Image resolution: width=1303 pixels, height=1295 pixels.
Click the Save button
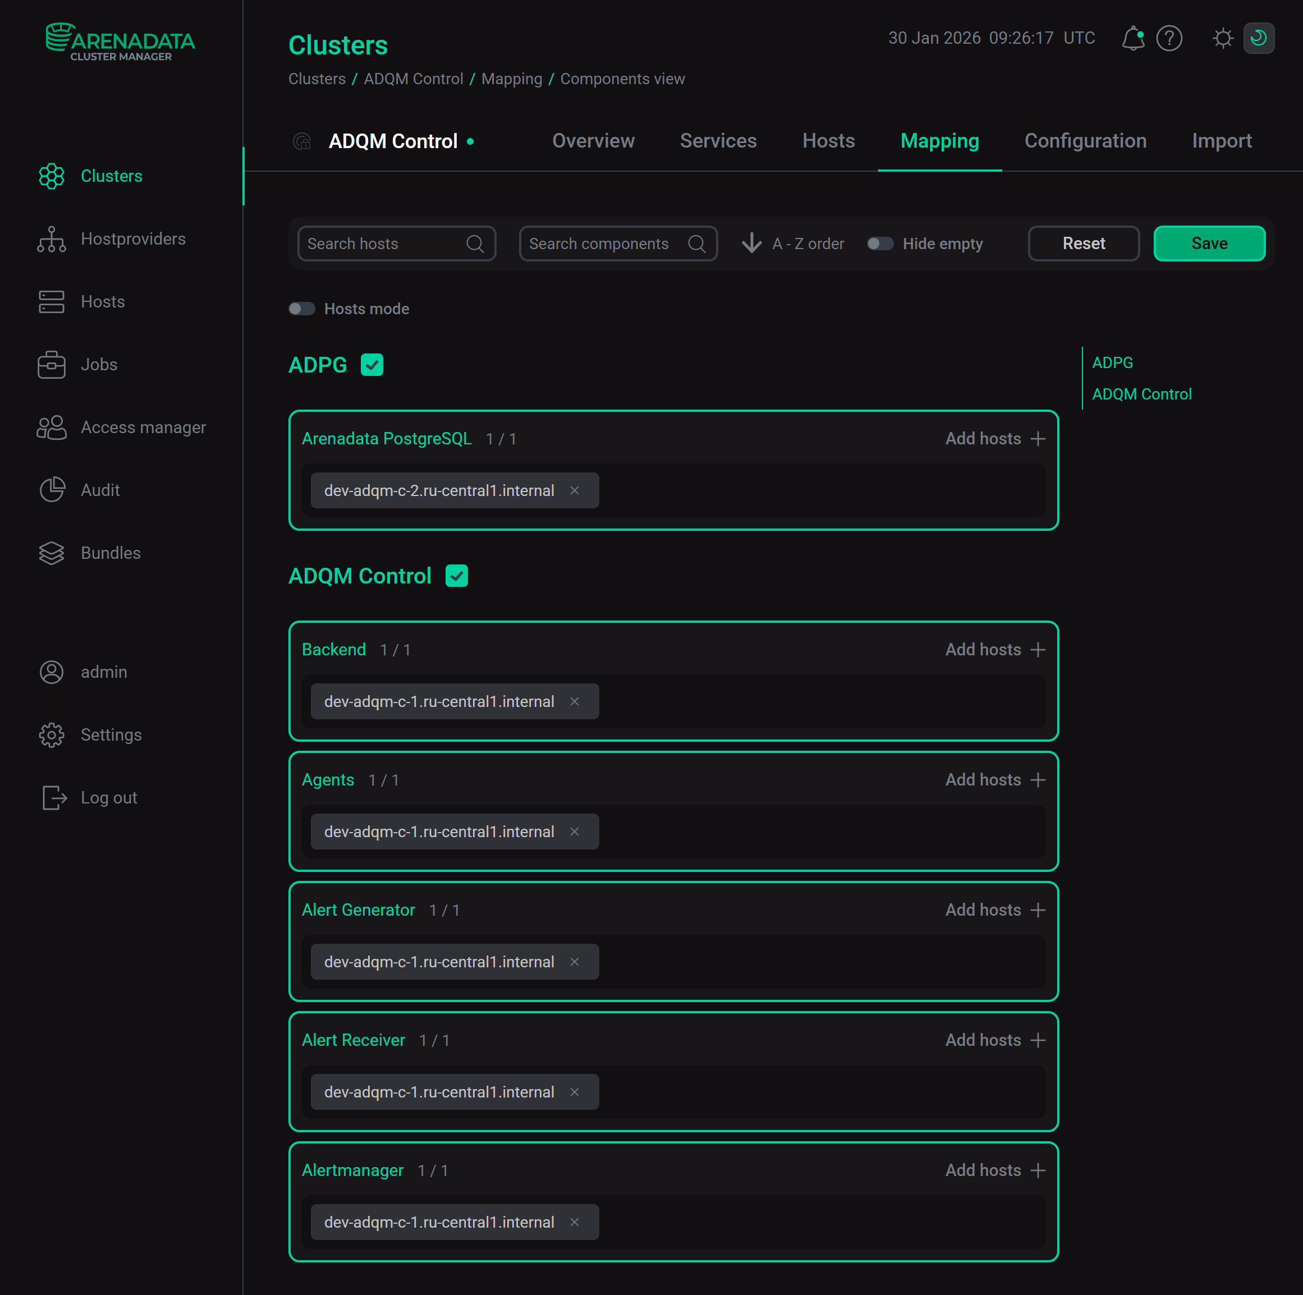(1209, 244)
